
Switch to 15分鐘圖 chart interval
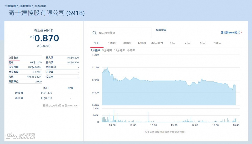click(119, 50)
